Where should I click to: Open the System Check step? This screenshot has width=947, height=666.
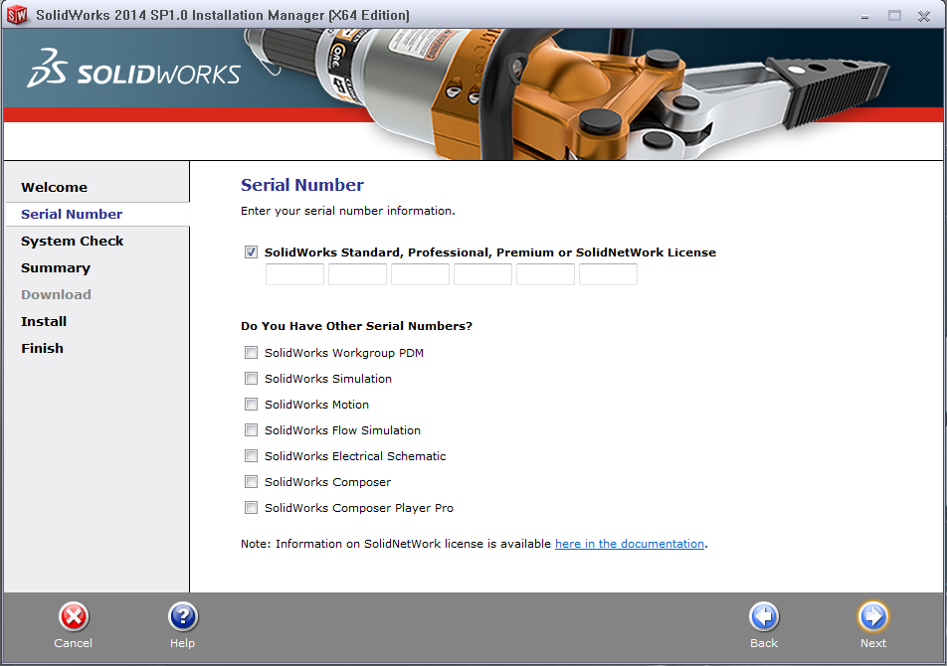[x=72, y=241]
